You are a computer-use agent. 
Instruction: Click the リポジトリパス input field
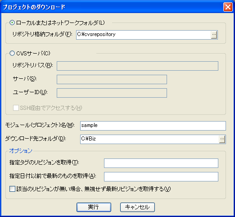137,66
